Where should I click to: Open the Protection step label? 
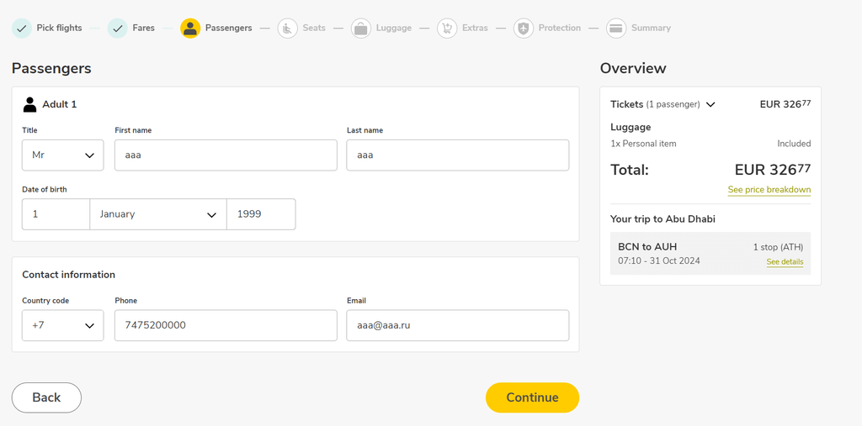pyautogui.click(x=560, y=28)
